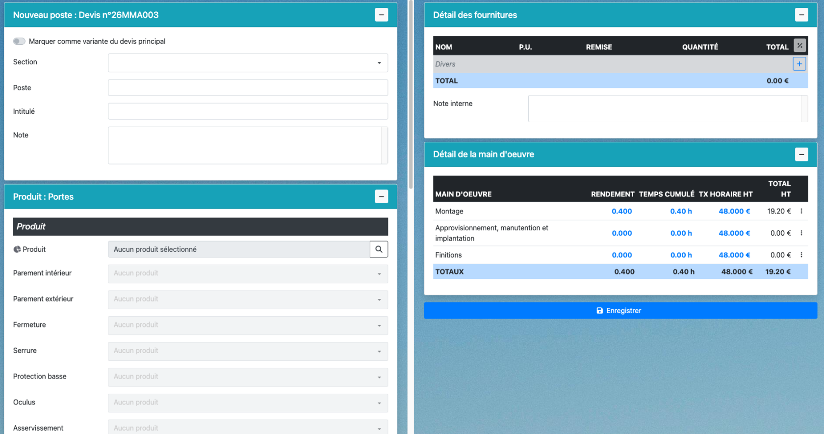Toggle Marquer comme variante du devis principal

tap(19, 41)
